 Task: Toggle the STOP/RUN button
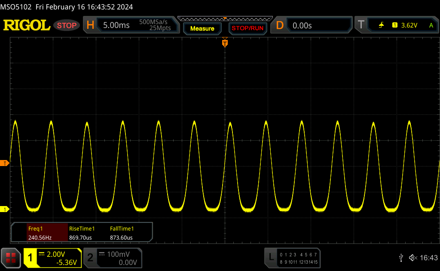[x=247, y=28]
